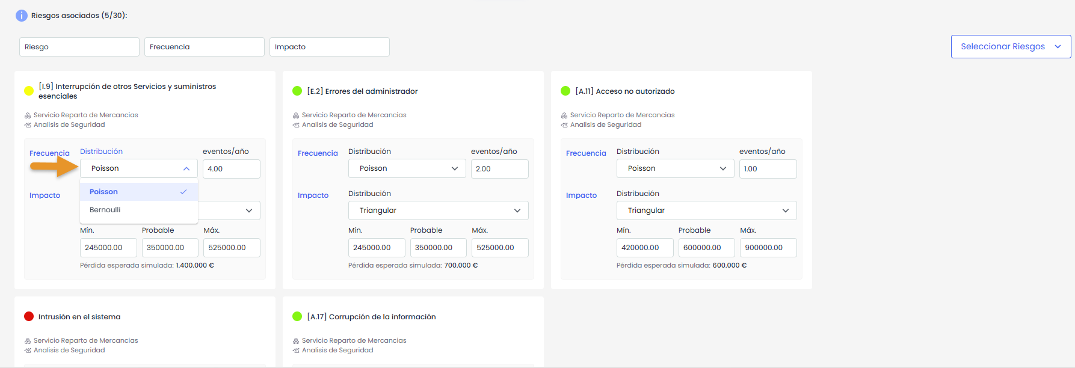This screenshot has height=368, width=1075.
Task: Click the title [A.11] Acceso no autorizado
Action: click(625, 91)
